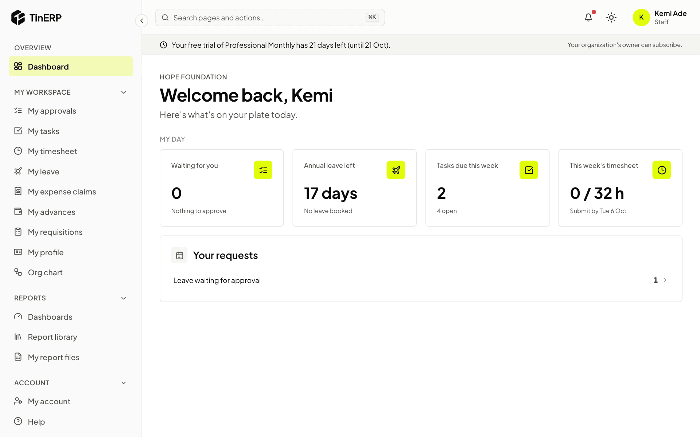Click the My approvals checklist icon
Screen dimensions: 700x437
click(x=18, y=110)
